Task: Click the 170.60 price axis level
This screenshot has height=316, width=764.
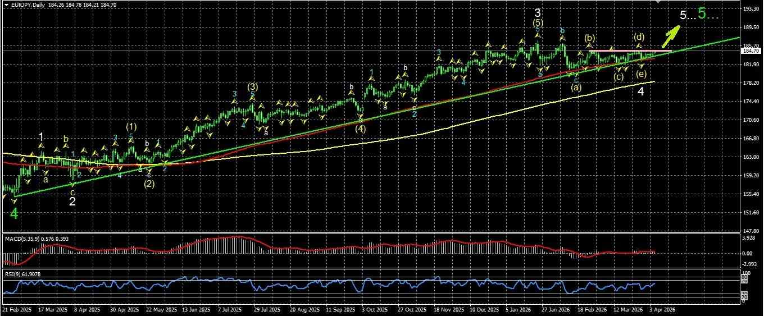Action: [752, 120]
